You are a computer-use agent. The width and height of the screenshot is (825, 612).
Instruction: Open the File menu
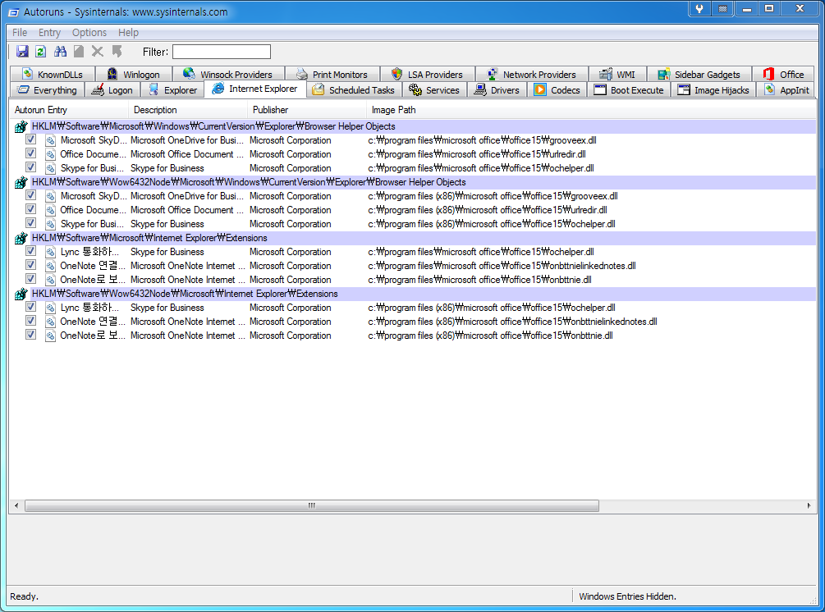tap(20, 33)
